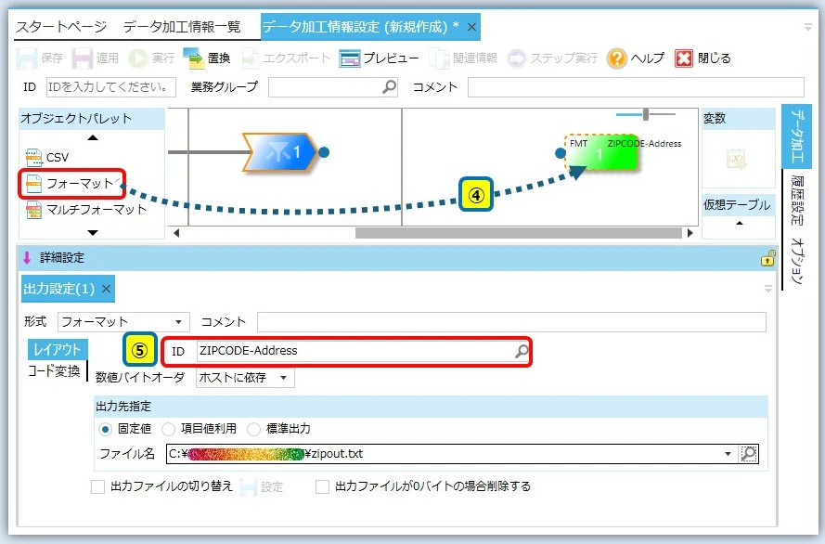Click the 関連情報 toolbar icon

439,58
